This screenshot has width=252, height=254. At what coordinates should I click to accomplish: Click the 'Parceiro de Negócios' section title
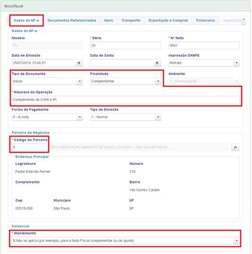(30, 133)
